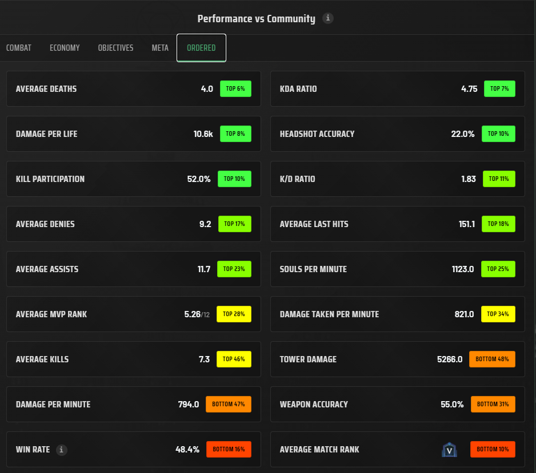Click the Bottom 16% Win Rate badge
536x473 pixels.
229,449
